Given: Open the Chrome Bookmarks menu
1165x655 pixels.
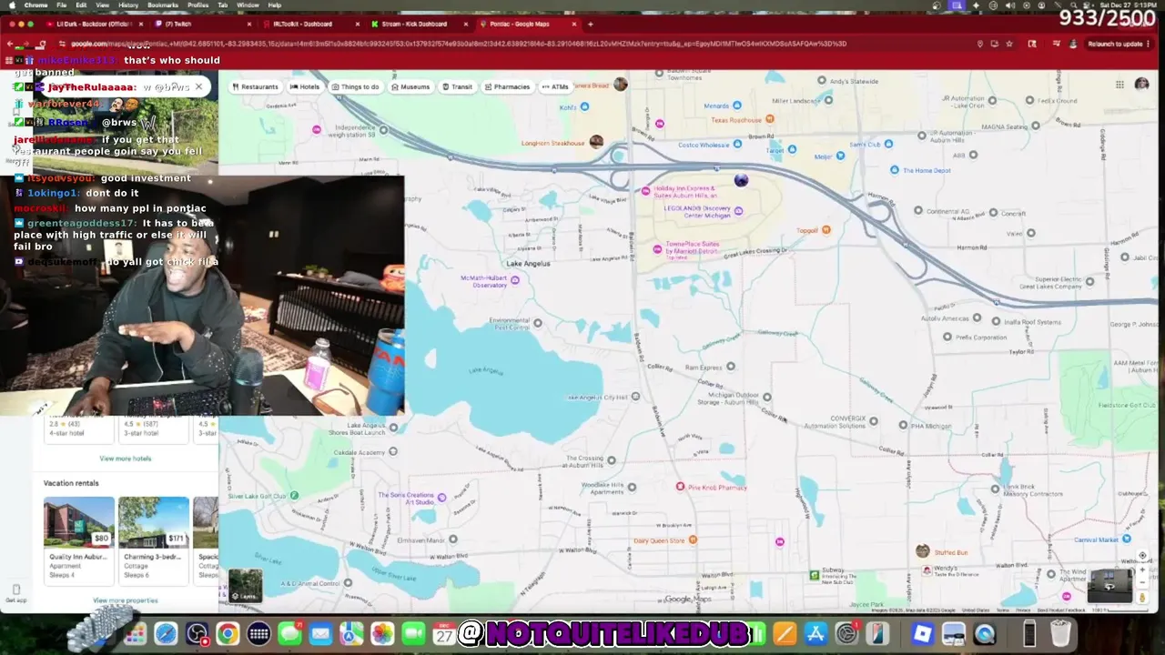Looking at the screenshot, I should pos(163,5).
